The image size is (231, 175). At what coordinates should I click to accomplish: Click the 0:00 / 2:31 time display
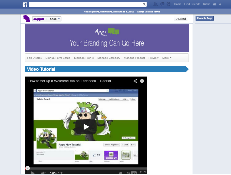(x=57, y=173)
